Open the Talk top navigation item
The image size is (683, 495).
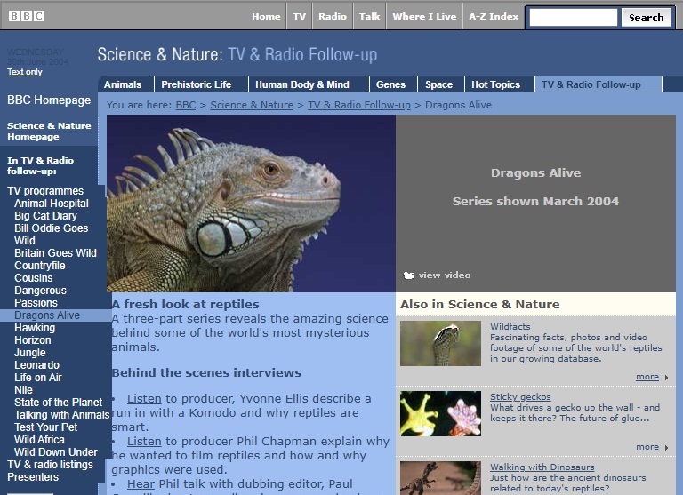click(369, 16)
